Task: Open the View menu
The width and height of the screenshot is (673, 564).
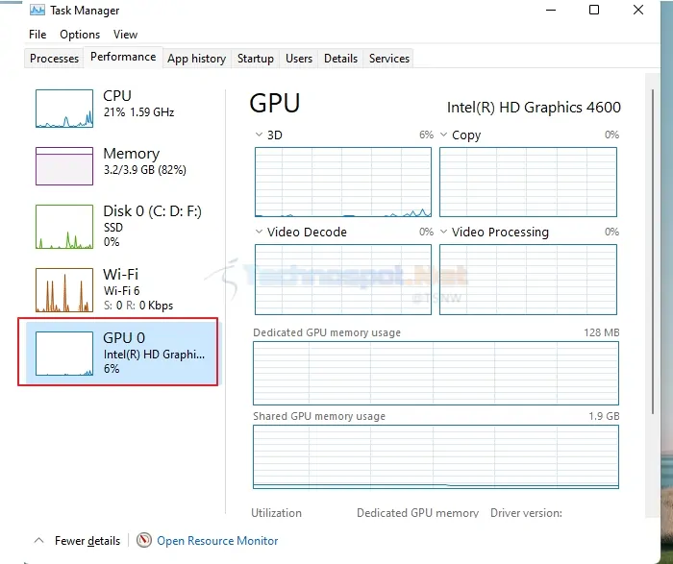Action: (x=125, y=35)
